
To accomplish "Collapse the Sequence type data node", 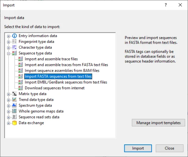I will (8, 54).
